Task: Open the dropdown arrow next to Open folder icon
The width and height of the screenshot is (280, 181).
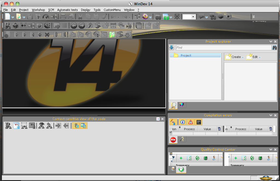Action: tap(24, 17)
